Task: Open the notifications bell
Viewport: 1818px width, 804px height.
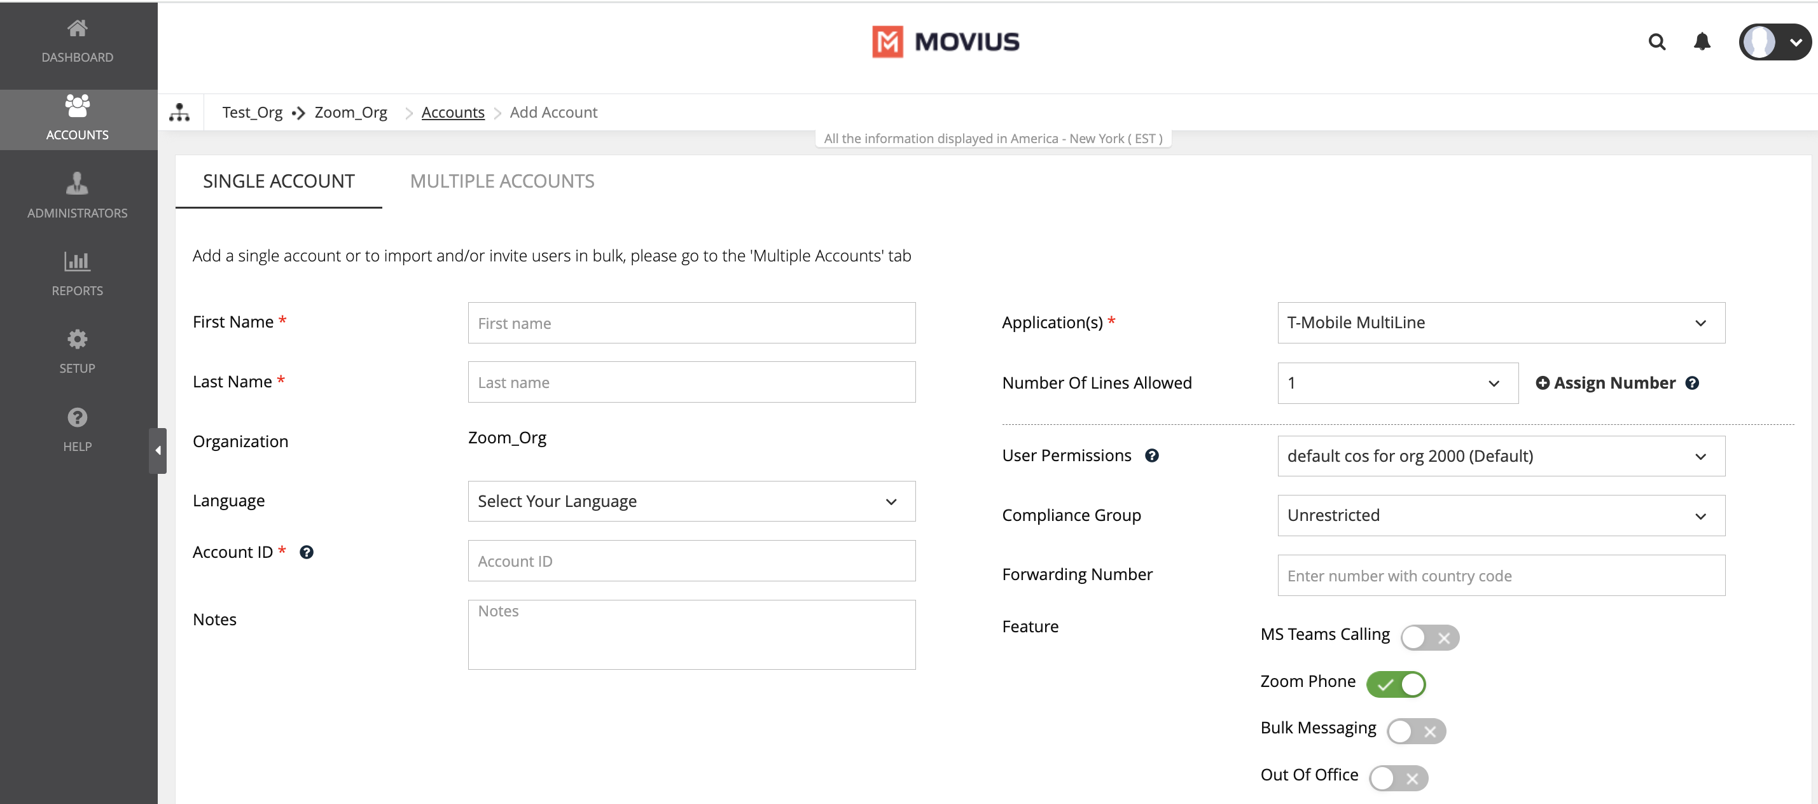Action: tap(1702, 43)
